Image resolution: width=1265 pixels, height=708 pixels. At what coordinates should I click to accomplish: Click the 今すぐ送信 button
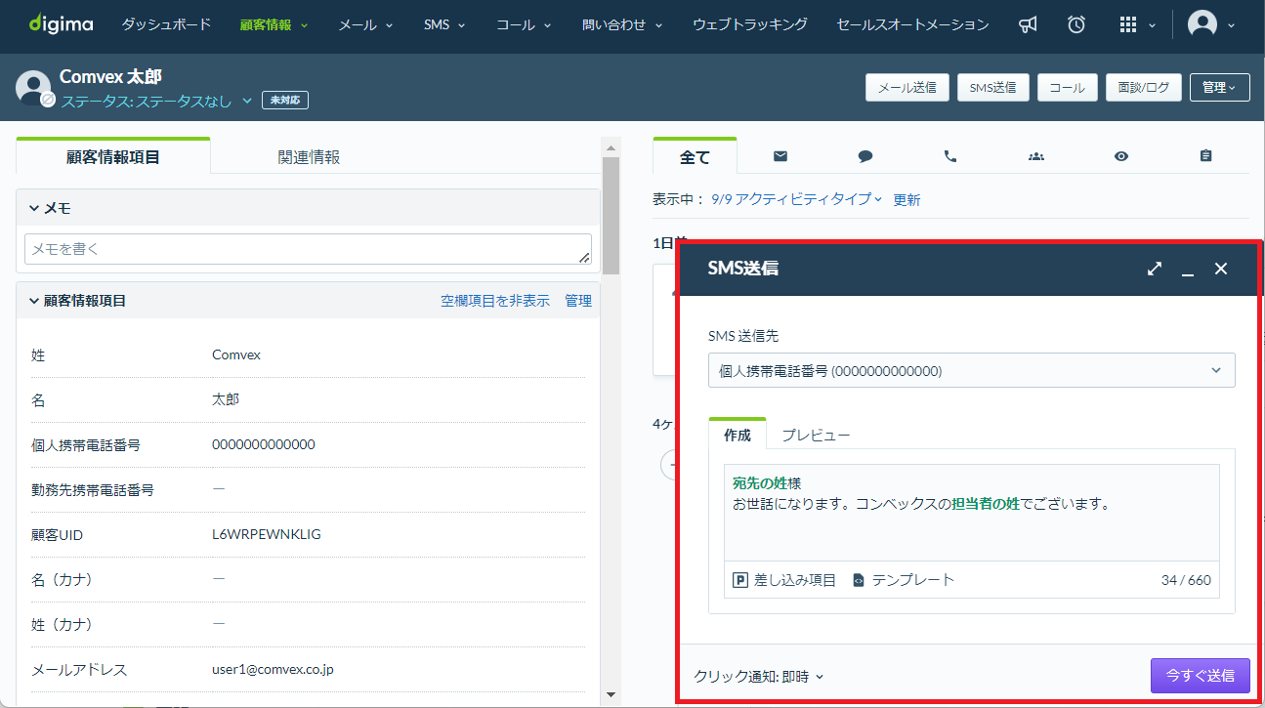(1200, 675)
